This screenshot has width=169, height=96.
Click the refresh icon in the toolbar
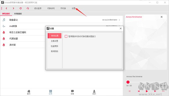(x=21, y=8)
